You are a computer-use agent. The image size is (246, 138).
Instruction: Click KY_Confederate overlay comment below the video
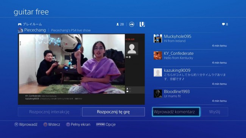click(41, 96)
